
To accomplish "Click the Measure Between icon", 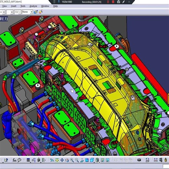I will (156, 160).
